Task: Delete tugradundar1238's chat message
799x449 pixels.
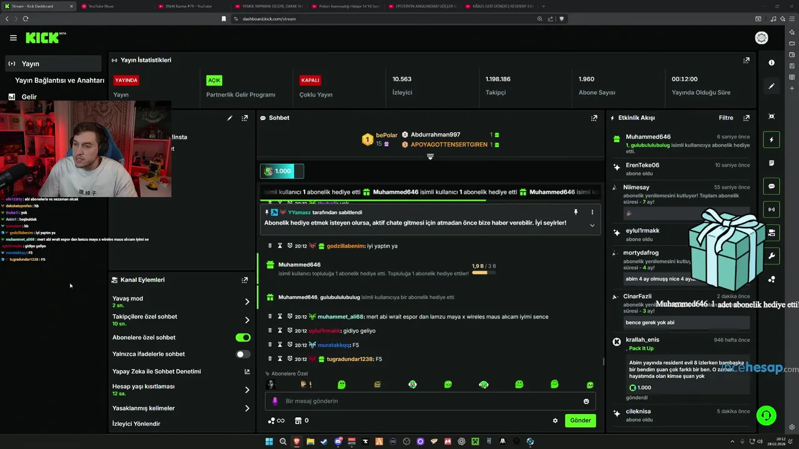Action: coord(270,359)
